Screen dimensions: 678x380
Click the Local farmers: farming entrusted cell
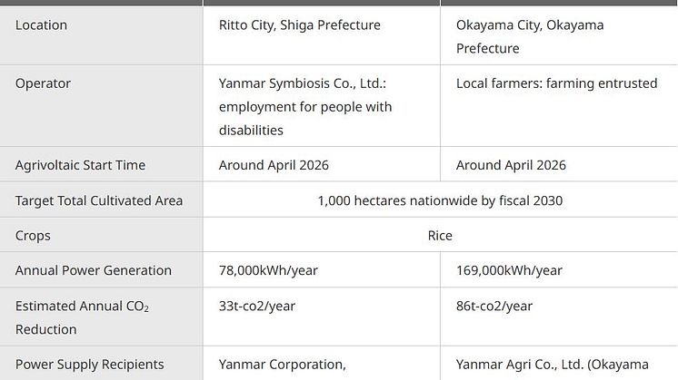click(559, 106)
